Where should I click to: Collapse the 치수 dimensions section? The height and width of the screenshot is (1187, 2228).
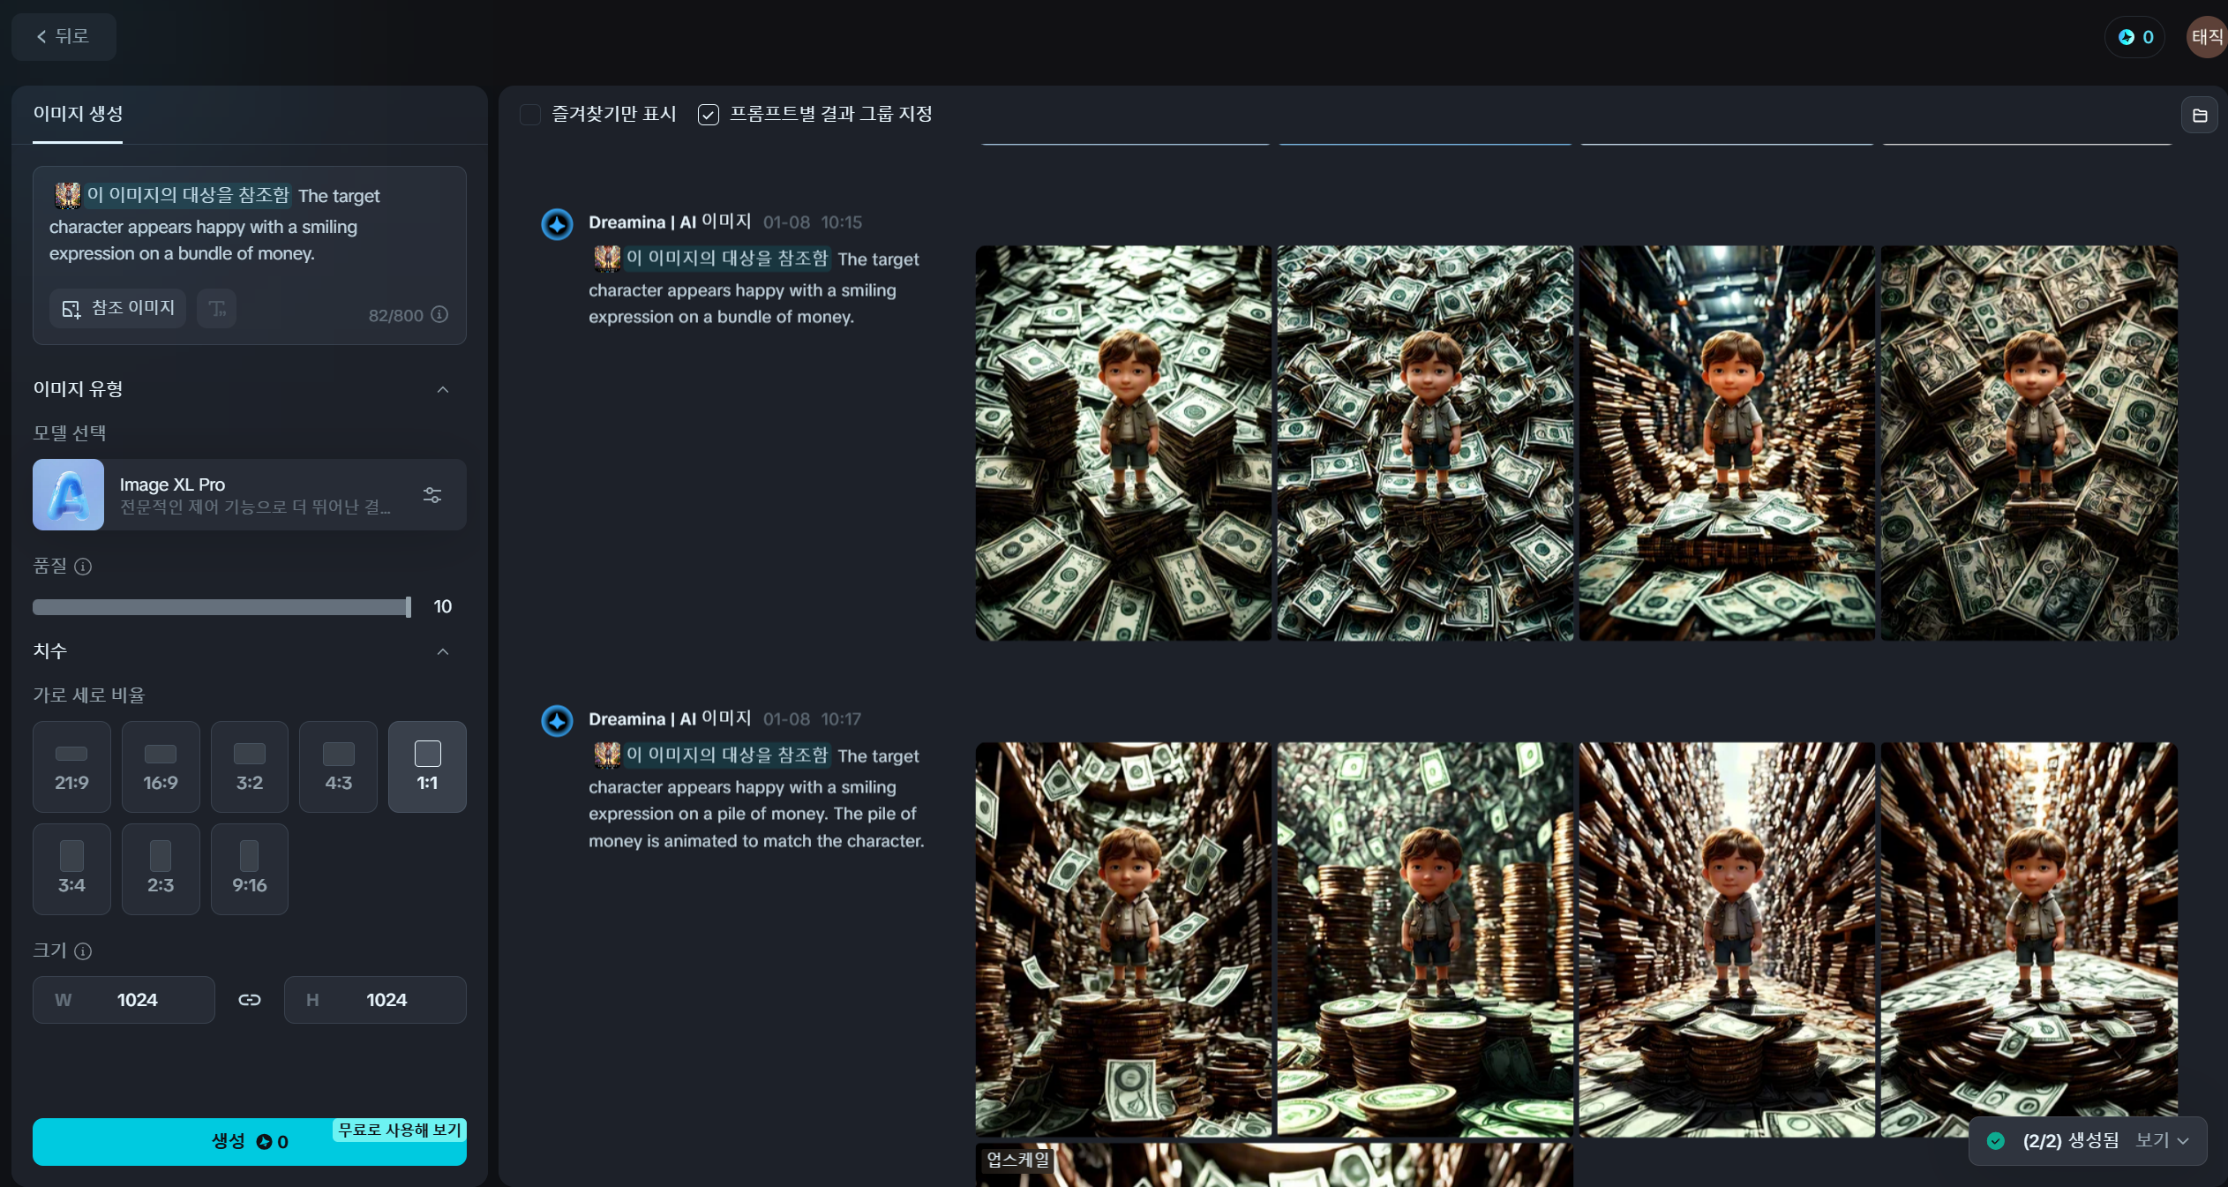pyautogui.click(x=443, y=651)
